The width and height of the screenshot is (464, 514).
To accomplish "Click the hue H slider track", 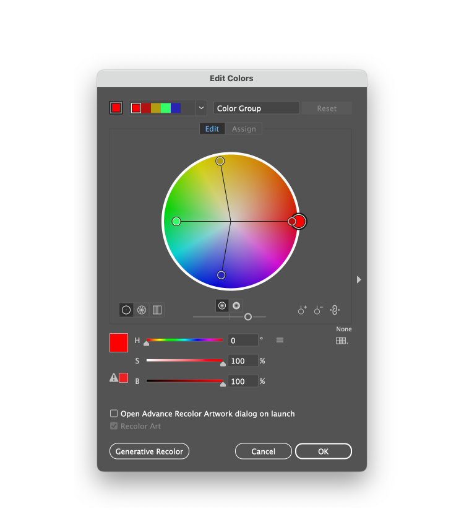I will point(185,340).
